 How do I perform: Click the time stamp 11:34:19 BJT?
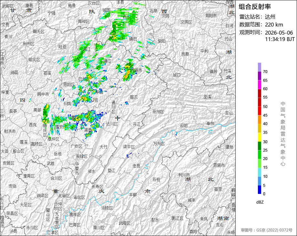click(280, 39)
